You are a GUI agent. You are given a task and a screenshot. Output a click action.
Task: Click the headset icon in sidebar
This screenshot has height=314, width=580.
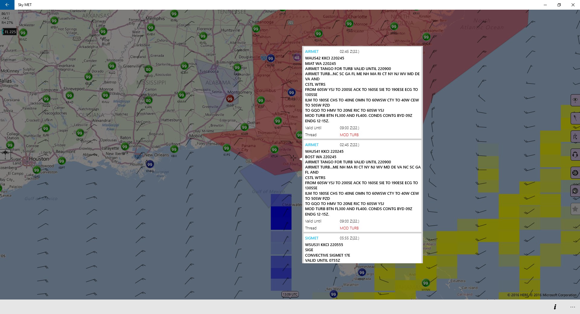[575, 155]
